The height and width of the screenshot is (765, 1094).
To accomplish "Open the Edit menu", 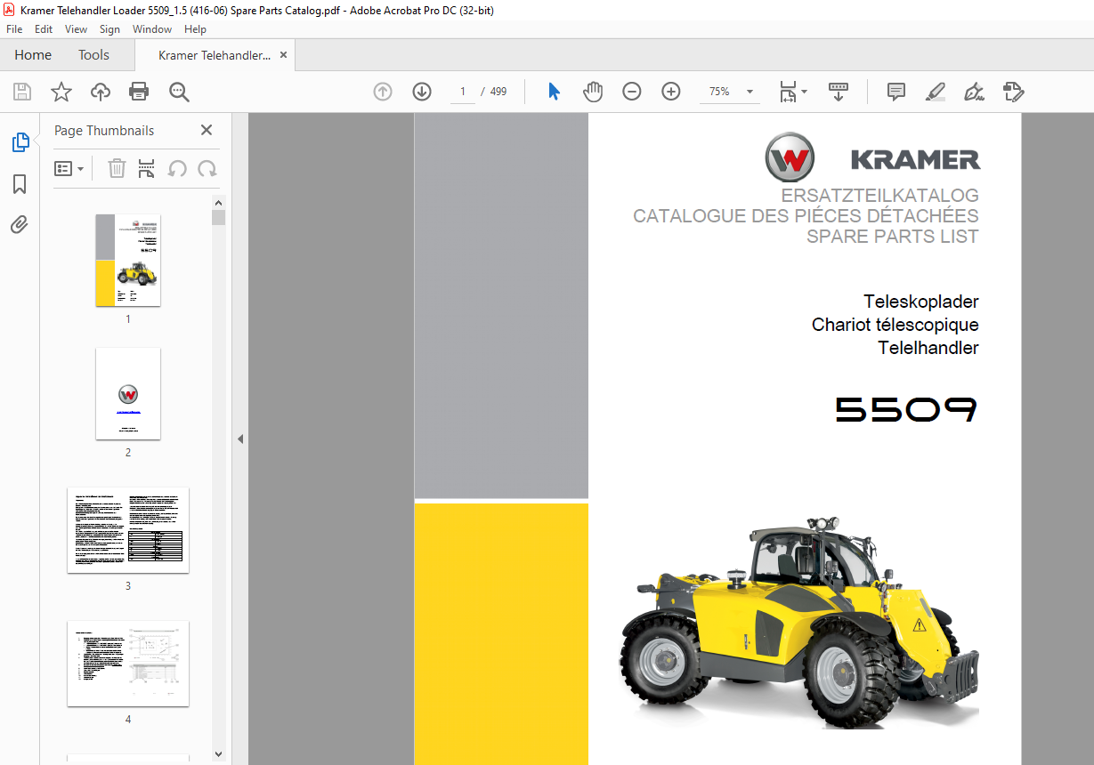I will (44, 29).
